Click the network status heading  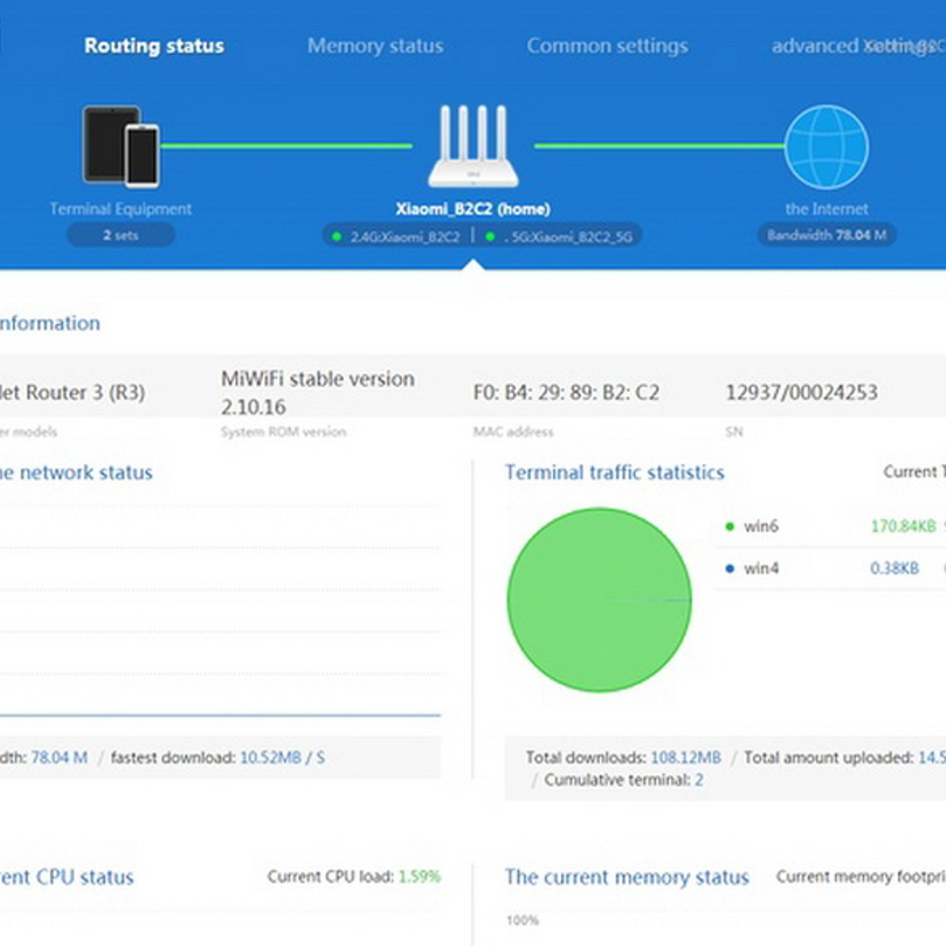[x=76, y=472]
